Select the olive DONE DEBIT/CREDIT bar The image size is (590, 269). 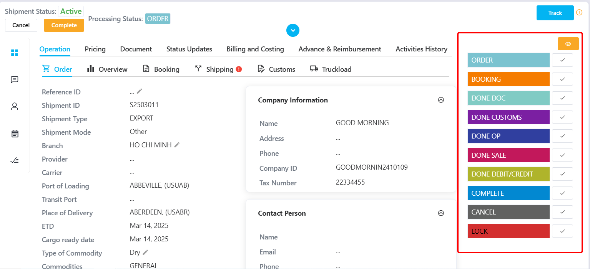pos(509,174)
